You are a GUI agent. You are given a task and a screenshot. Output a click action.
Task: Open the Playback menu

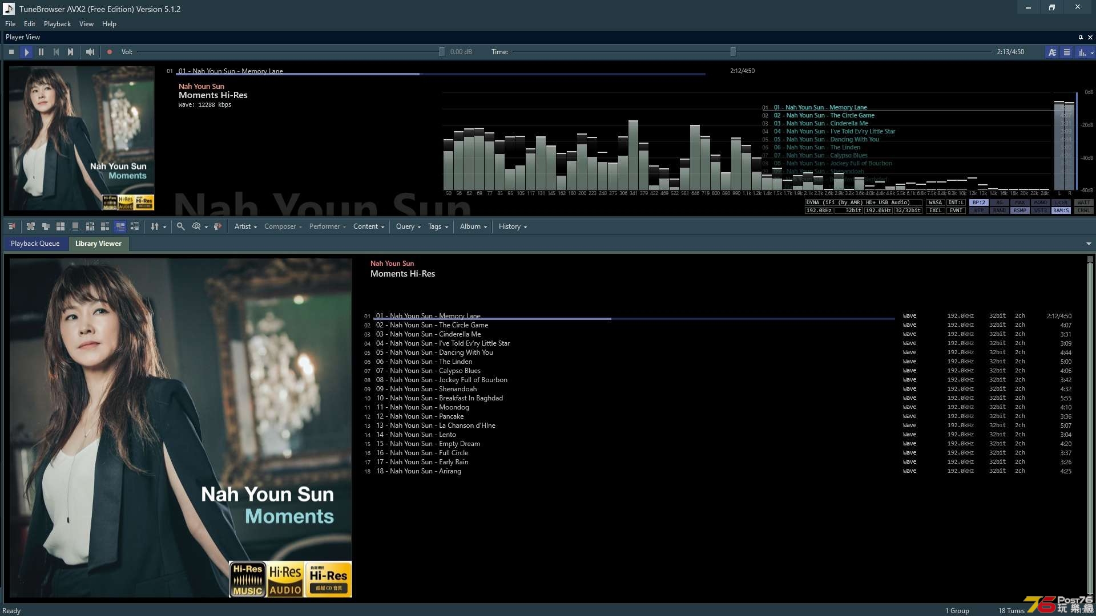57,23
